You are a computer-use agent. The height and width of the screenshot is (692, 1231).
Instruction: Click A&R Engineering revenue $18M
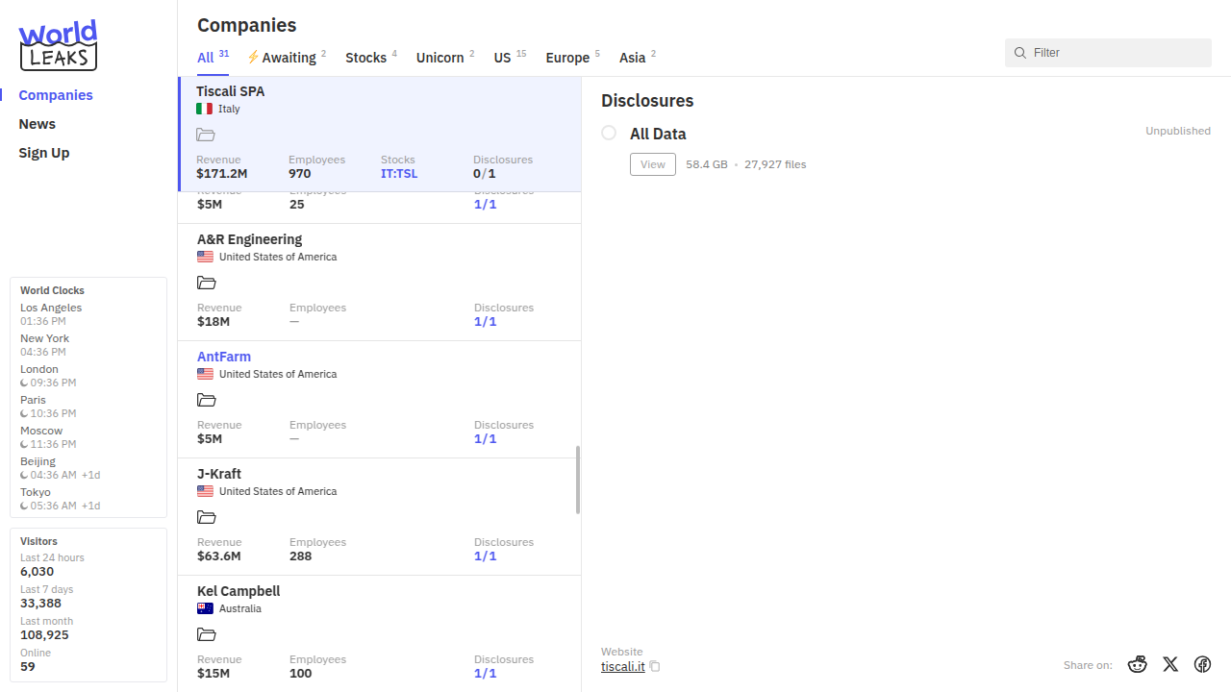[214, 322]
